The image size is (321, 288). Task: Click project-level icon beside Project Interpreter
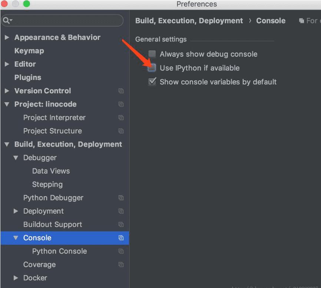tap(121, 118)
